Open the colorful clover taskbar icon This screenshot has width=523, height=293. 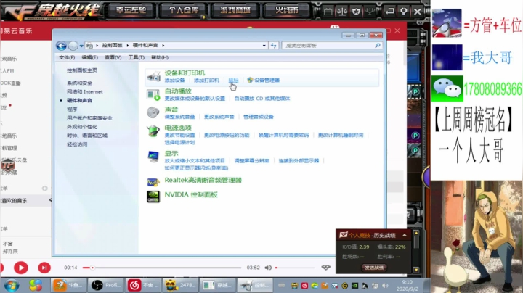click(x=35, y=285)
